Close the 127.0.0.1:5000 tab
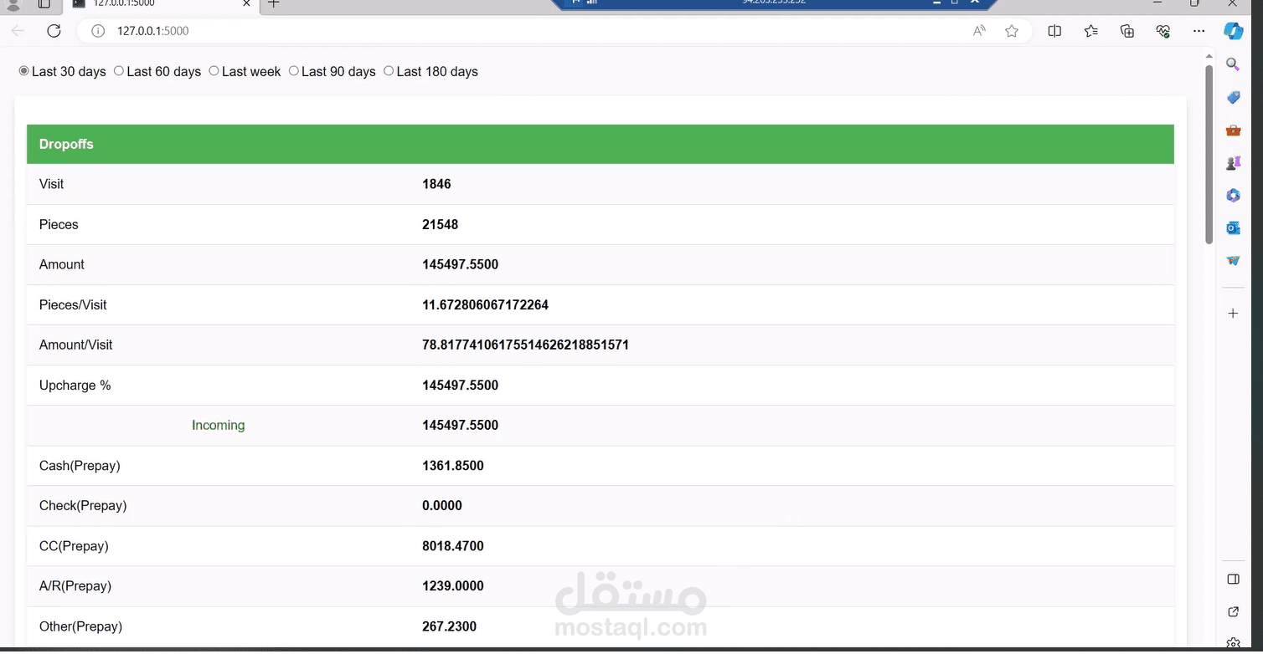1263x654 pixels. point(246,3)
